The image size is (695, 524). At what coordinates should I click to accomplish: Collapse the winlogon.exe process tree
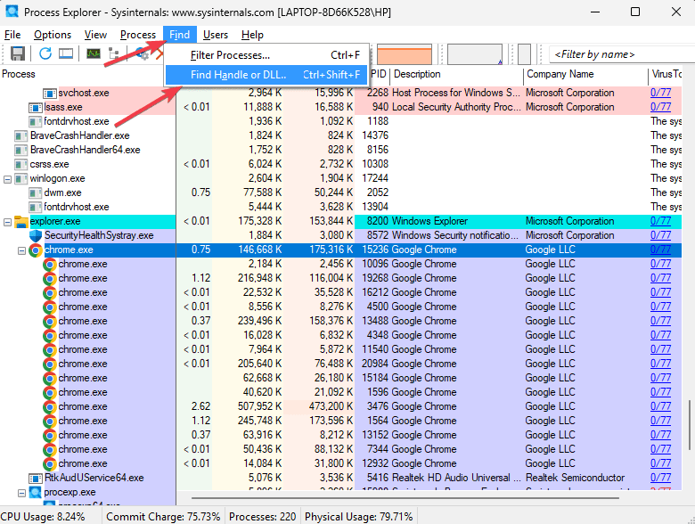click(8, 179)
